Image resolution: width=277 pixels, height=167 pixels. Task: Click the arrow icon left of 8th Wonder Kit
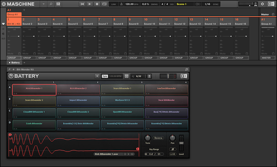point(9,69)
